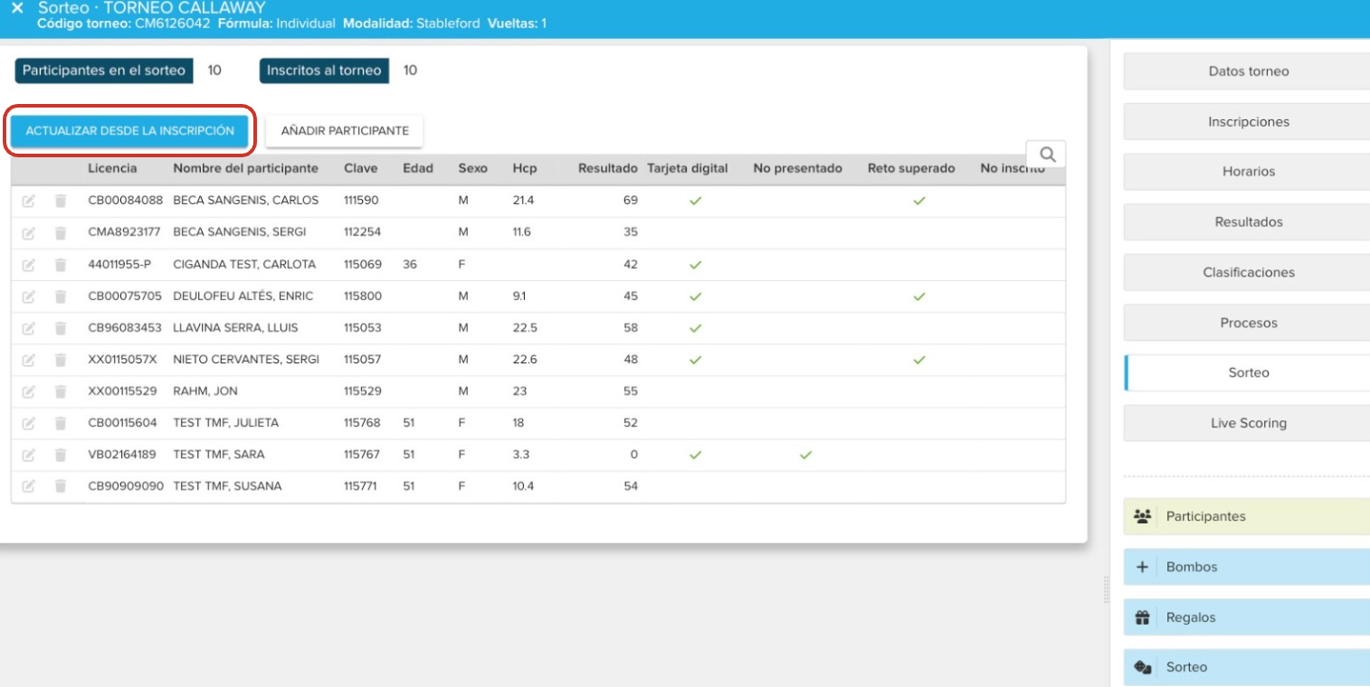The height and width of the screenshot is (687, 1370).
Task: Click the Añadir participante button
Action: [345, 131]
